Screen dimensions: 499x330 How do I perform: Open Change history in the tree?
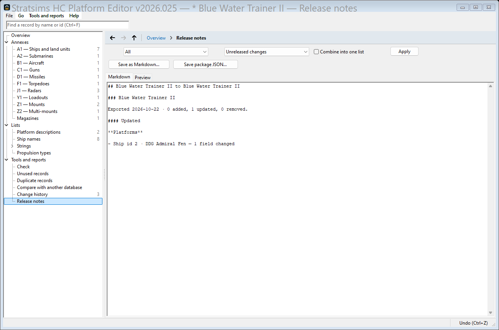pos(32,194)
